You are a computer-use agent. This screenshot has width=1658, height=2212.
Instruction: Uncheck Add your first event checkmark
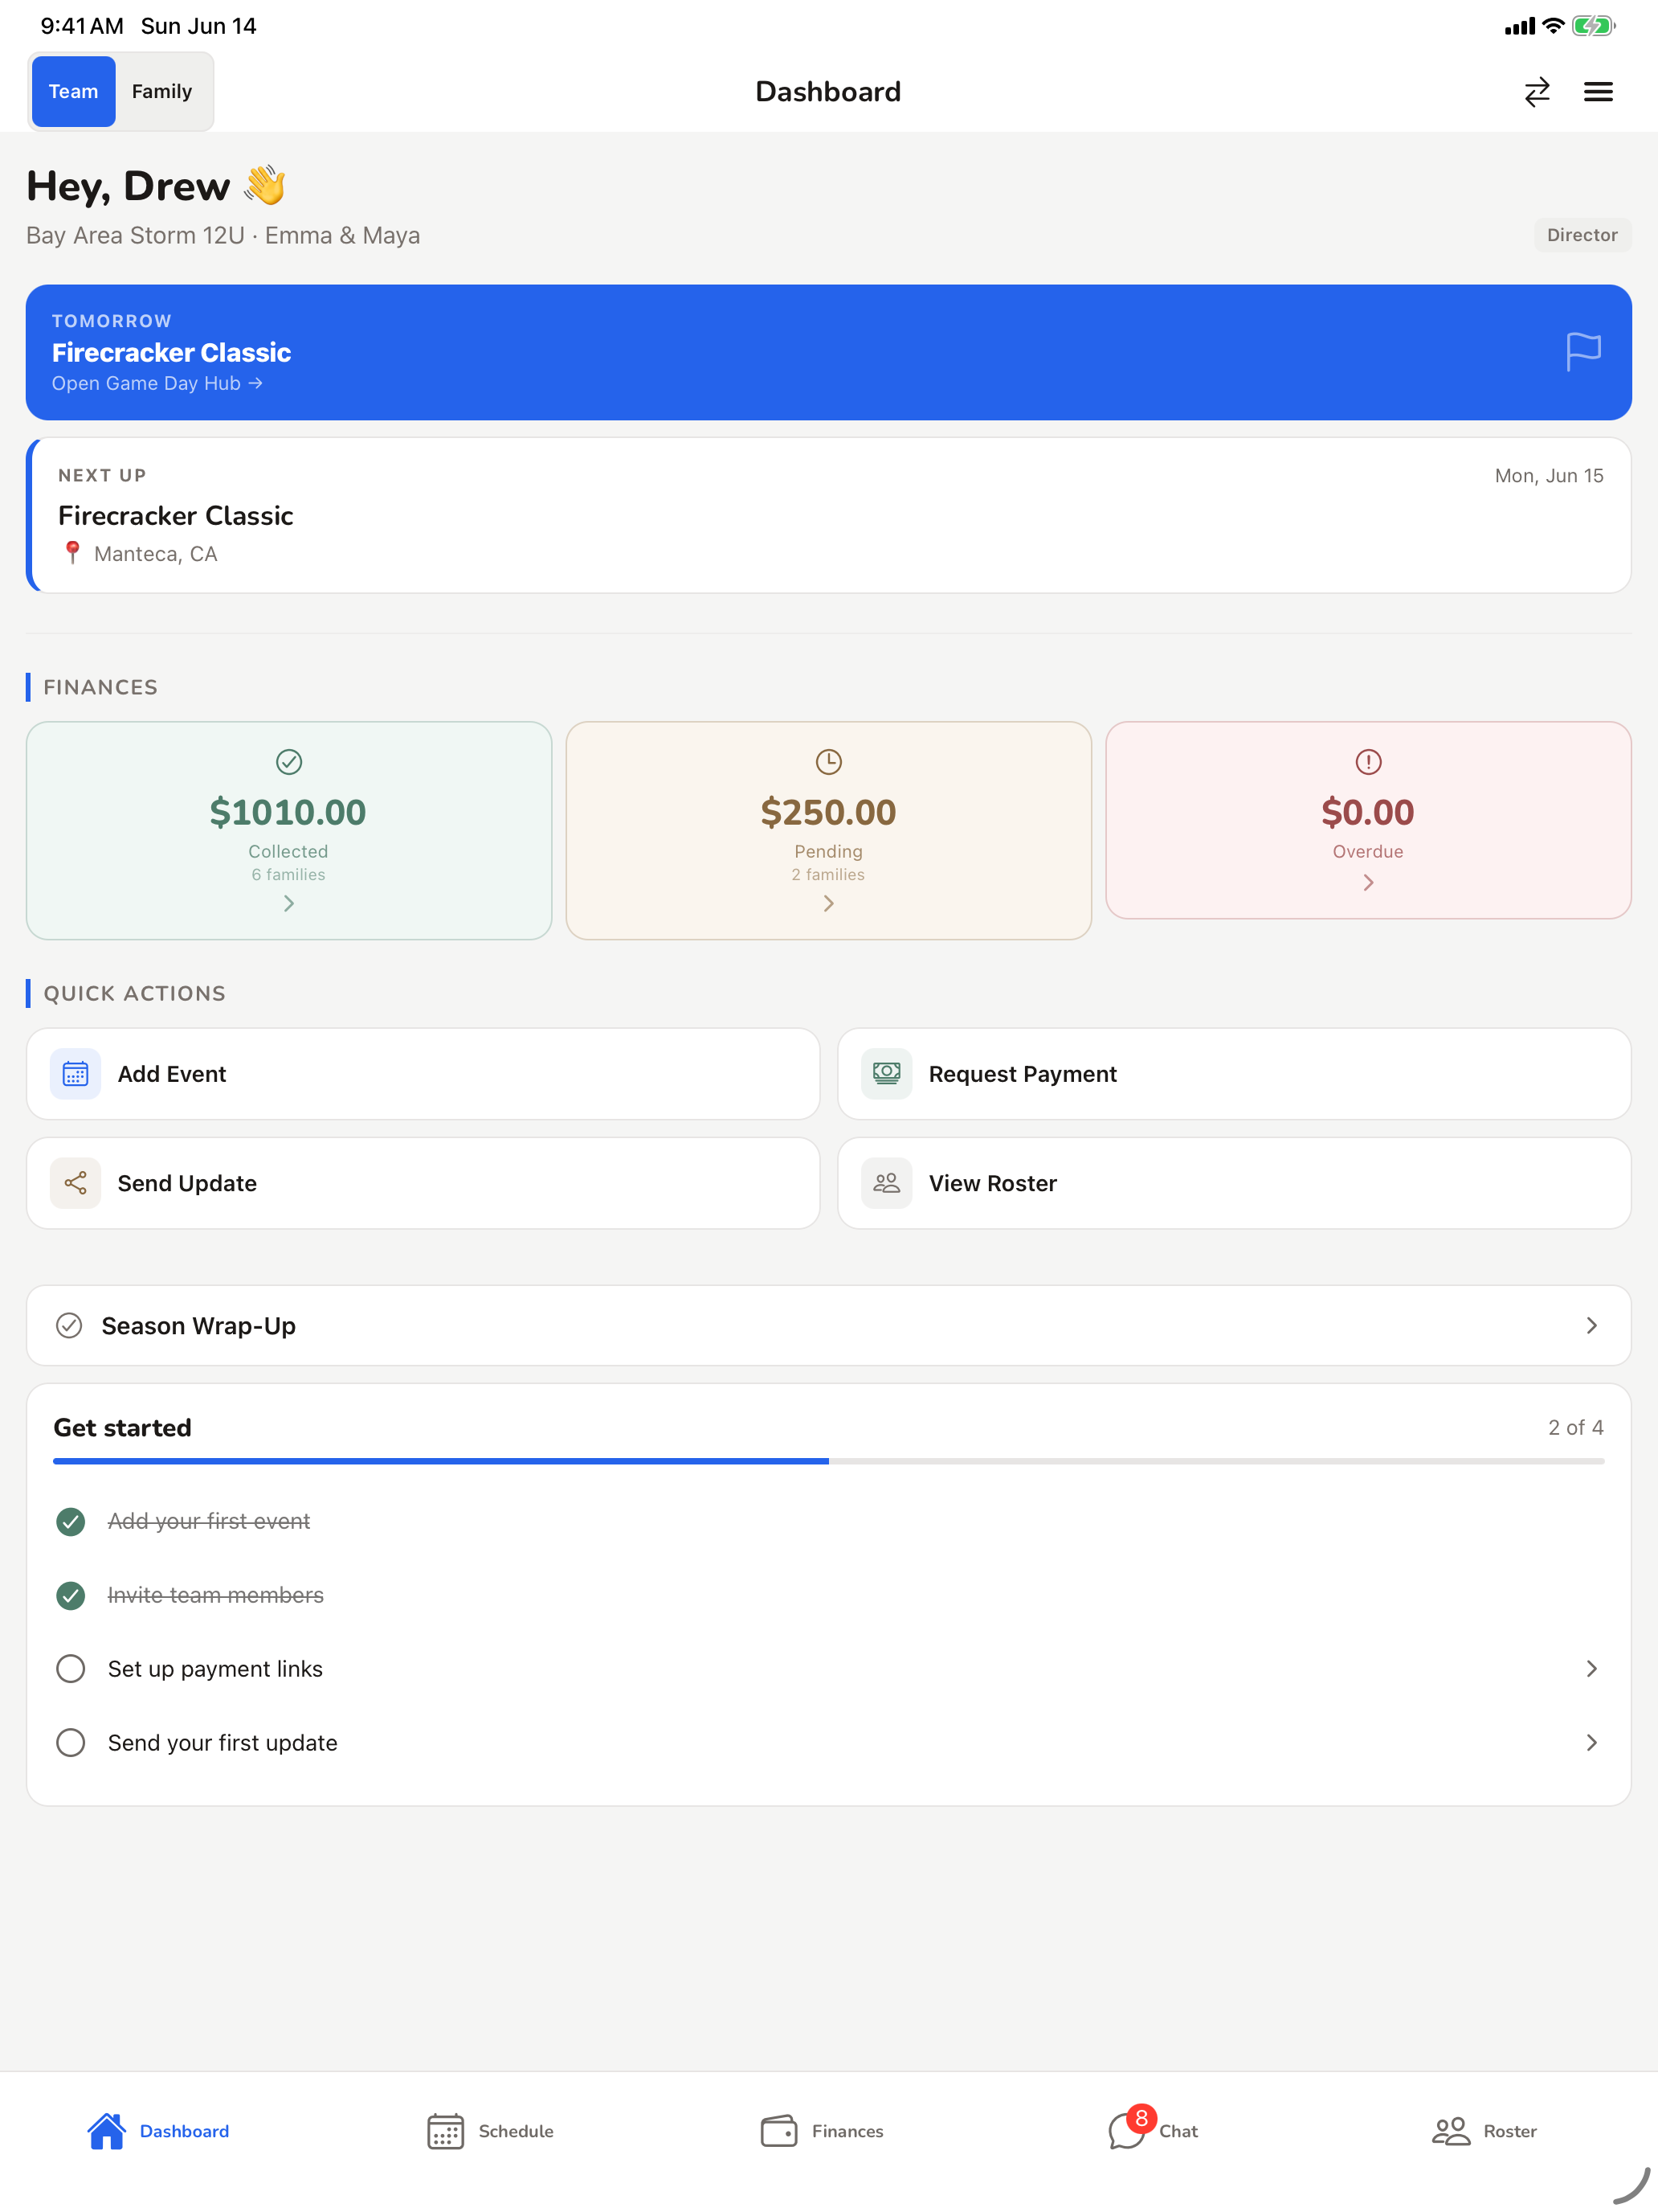pos(70,1521)
